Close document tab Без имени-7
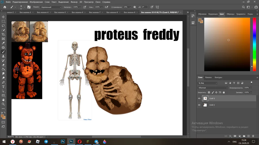The width and height of the screenshot is (259, 145). (102, 12)
